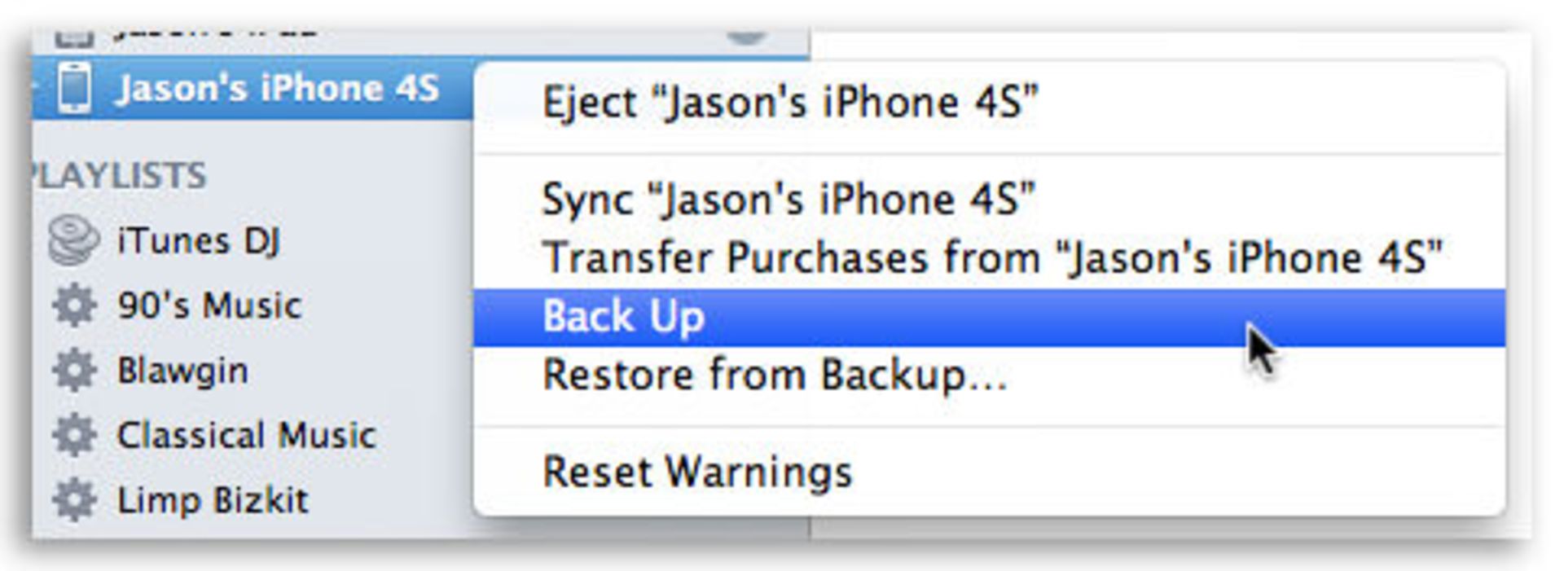Viewport: 1564px width, 571px height.
Task: Open the Classical Music playlist name
Action: 247,435
